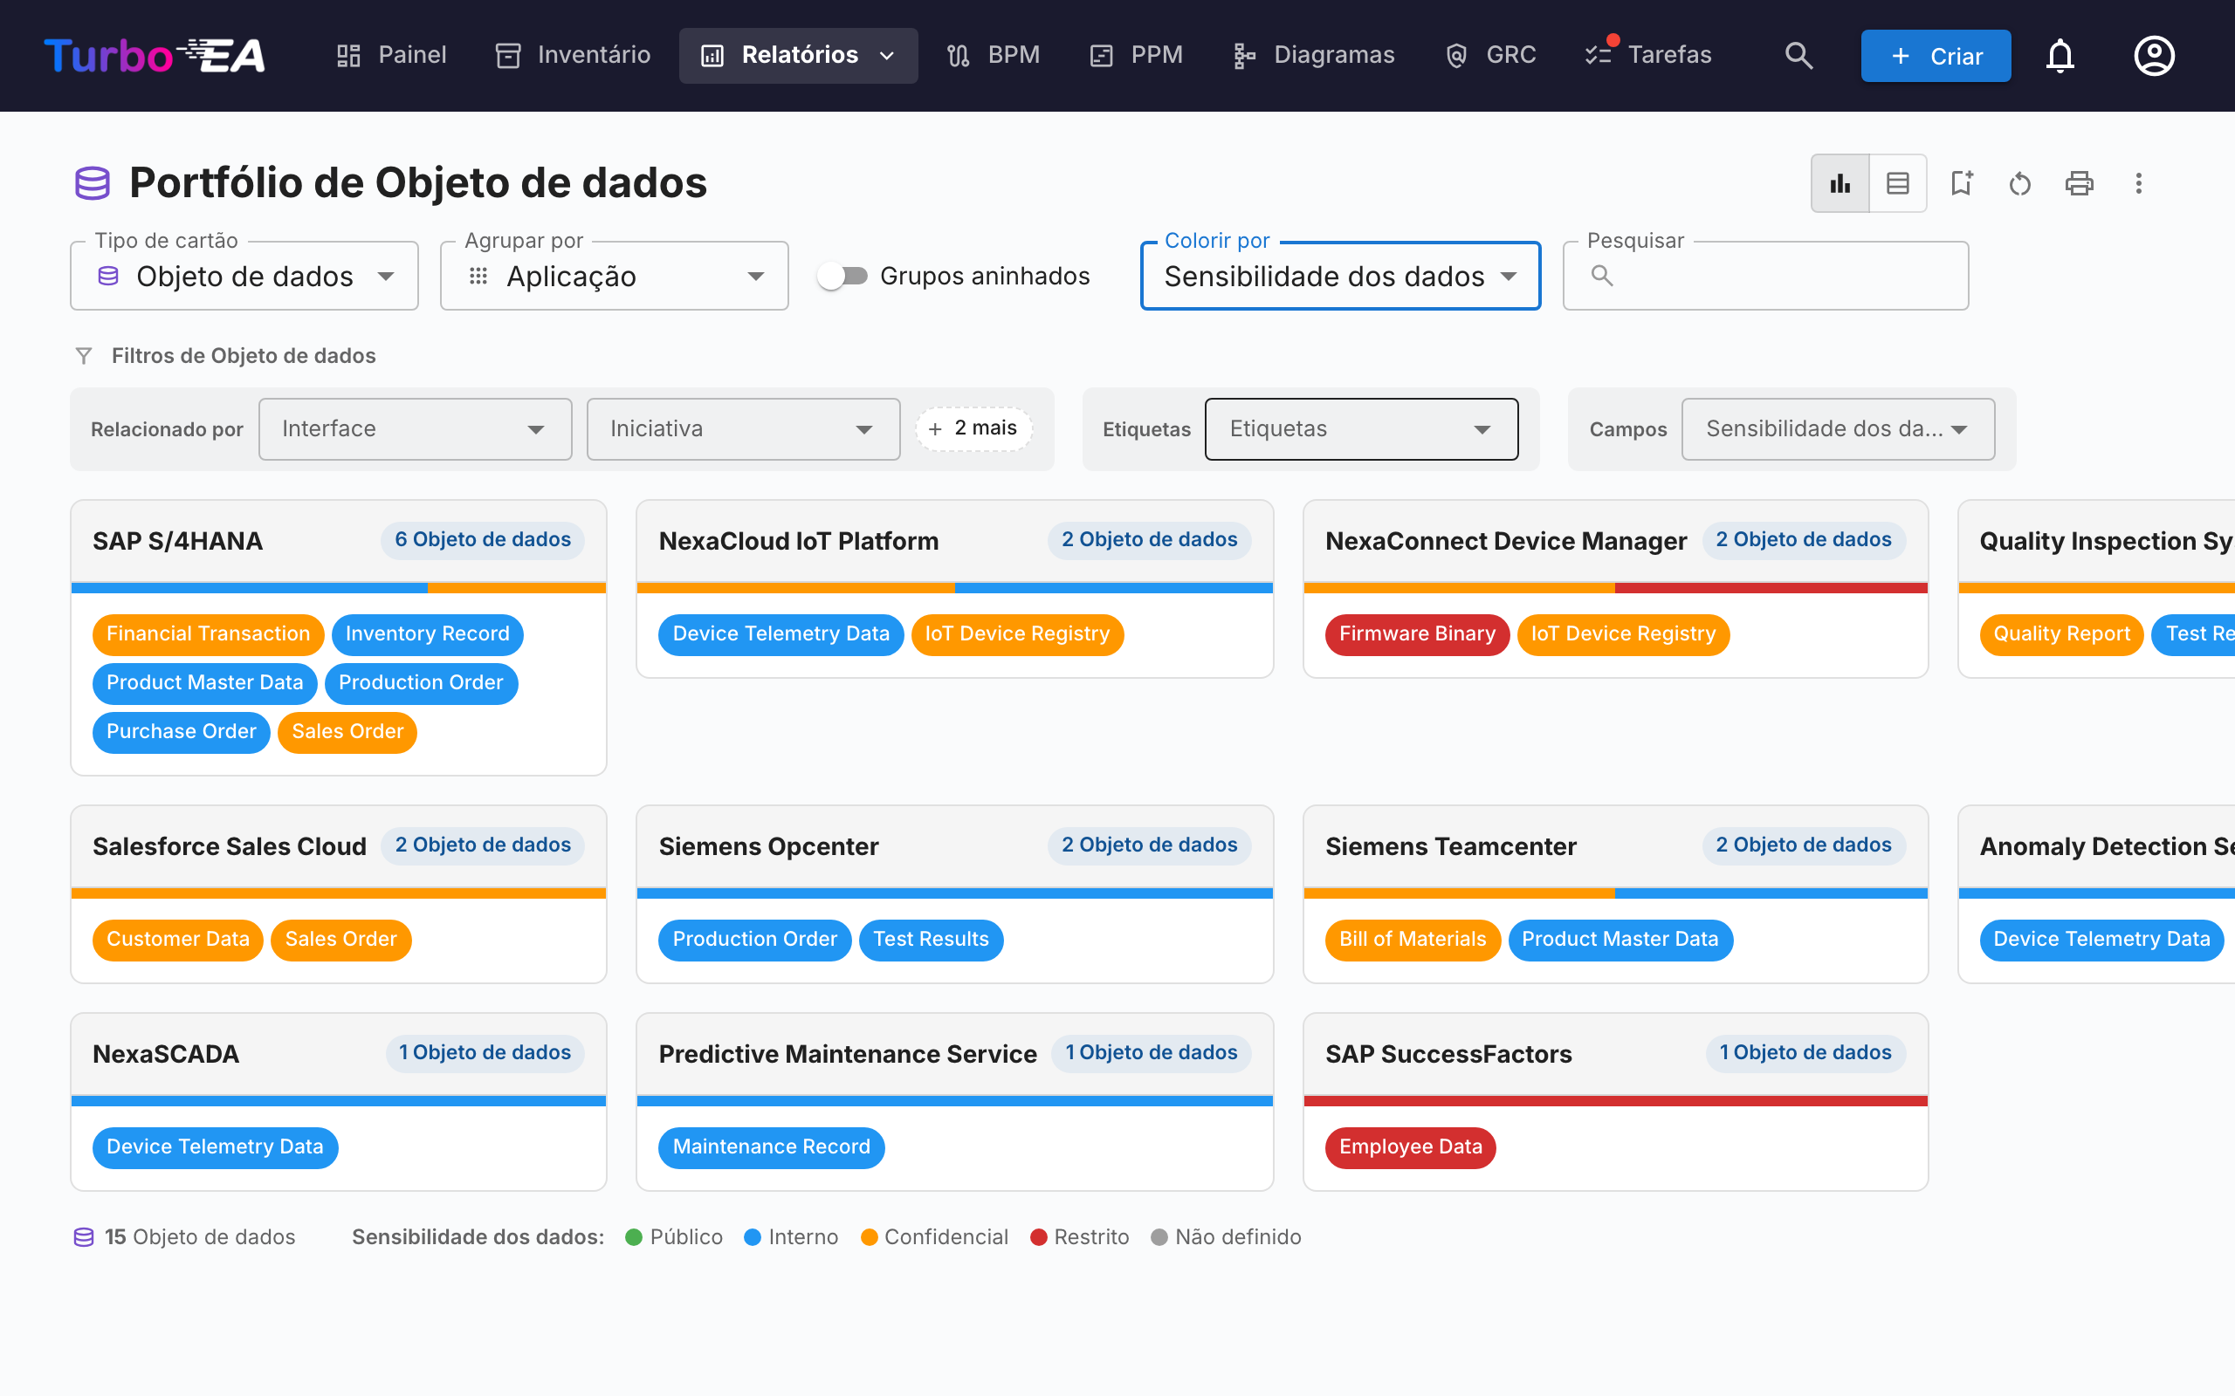Click the Customer Data chip
2235x1396 pixels.
[x=177, y=940]
